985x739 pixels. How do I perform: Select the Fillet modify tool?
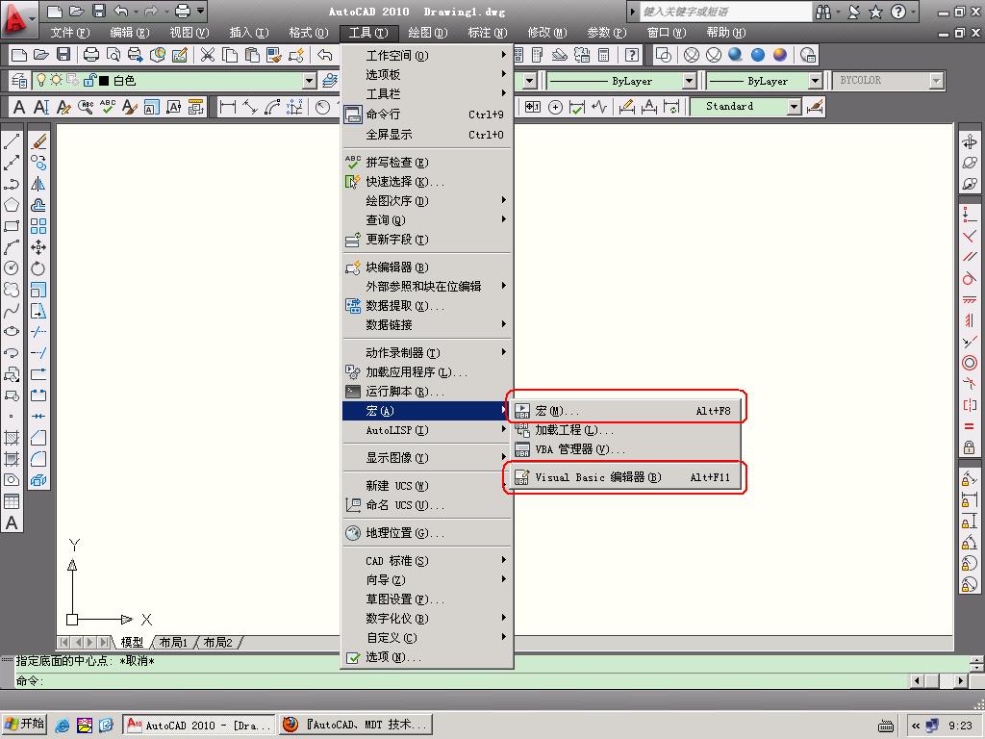[38, 459]
